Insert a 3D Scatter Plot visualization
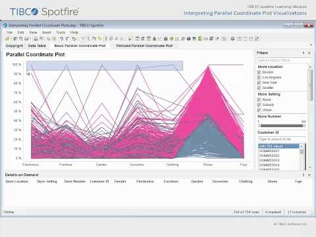 point(183,39)
